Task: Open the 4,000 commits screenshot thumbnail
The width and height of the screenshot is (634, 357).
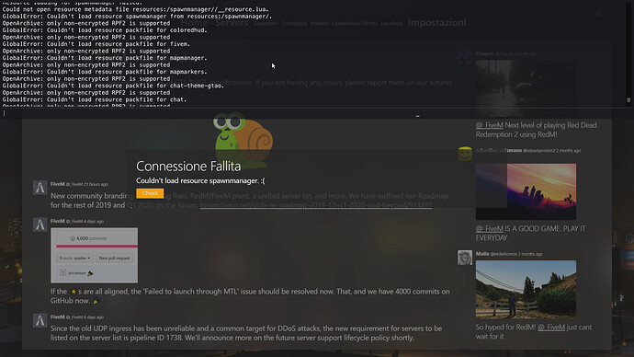Action: click(x=95, y=256)
